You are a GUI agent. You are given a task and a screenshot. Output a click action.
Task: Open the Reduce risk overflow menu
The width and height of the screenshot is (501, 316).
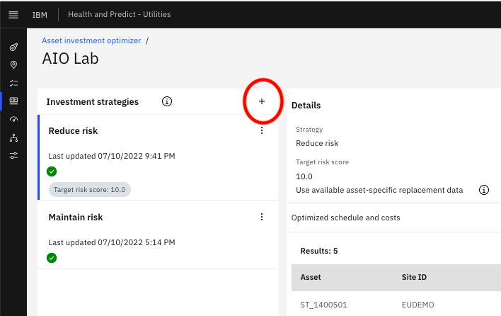point(262,130)
